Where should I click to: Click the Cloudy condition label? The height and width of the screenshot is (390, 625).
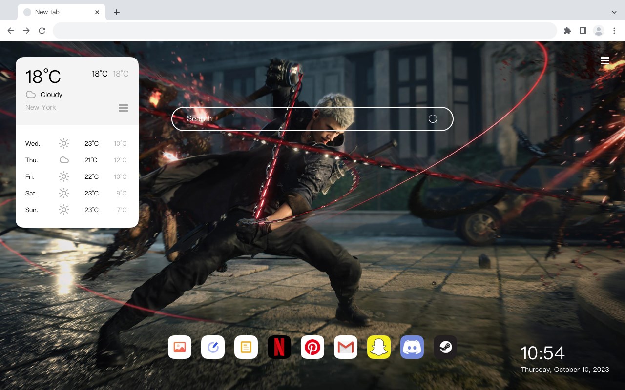[51, 95]
